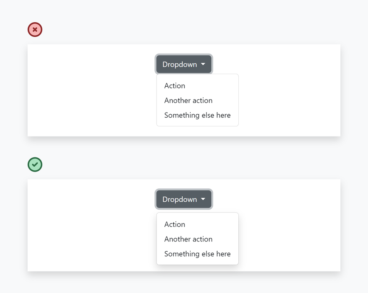The height and width of the screenshot is (293, 368).
Task: Toggle the Dropdown button under the red X
Action: point(180,64)
